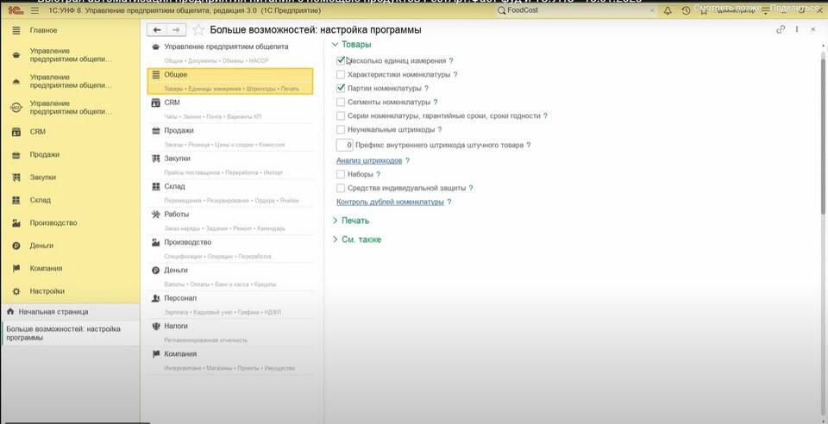Click Персонал person icon in settings list
Image resolution: width=828 pixels, height=424 pixels.
click(156, 298)
